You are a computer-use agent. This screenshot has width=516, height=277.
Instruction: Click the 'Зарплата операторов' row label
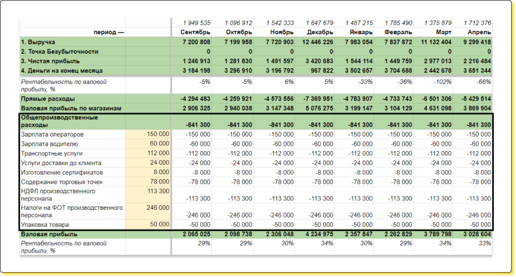click(x=52, y=134)
